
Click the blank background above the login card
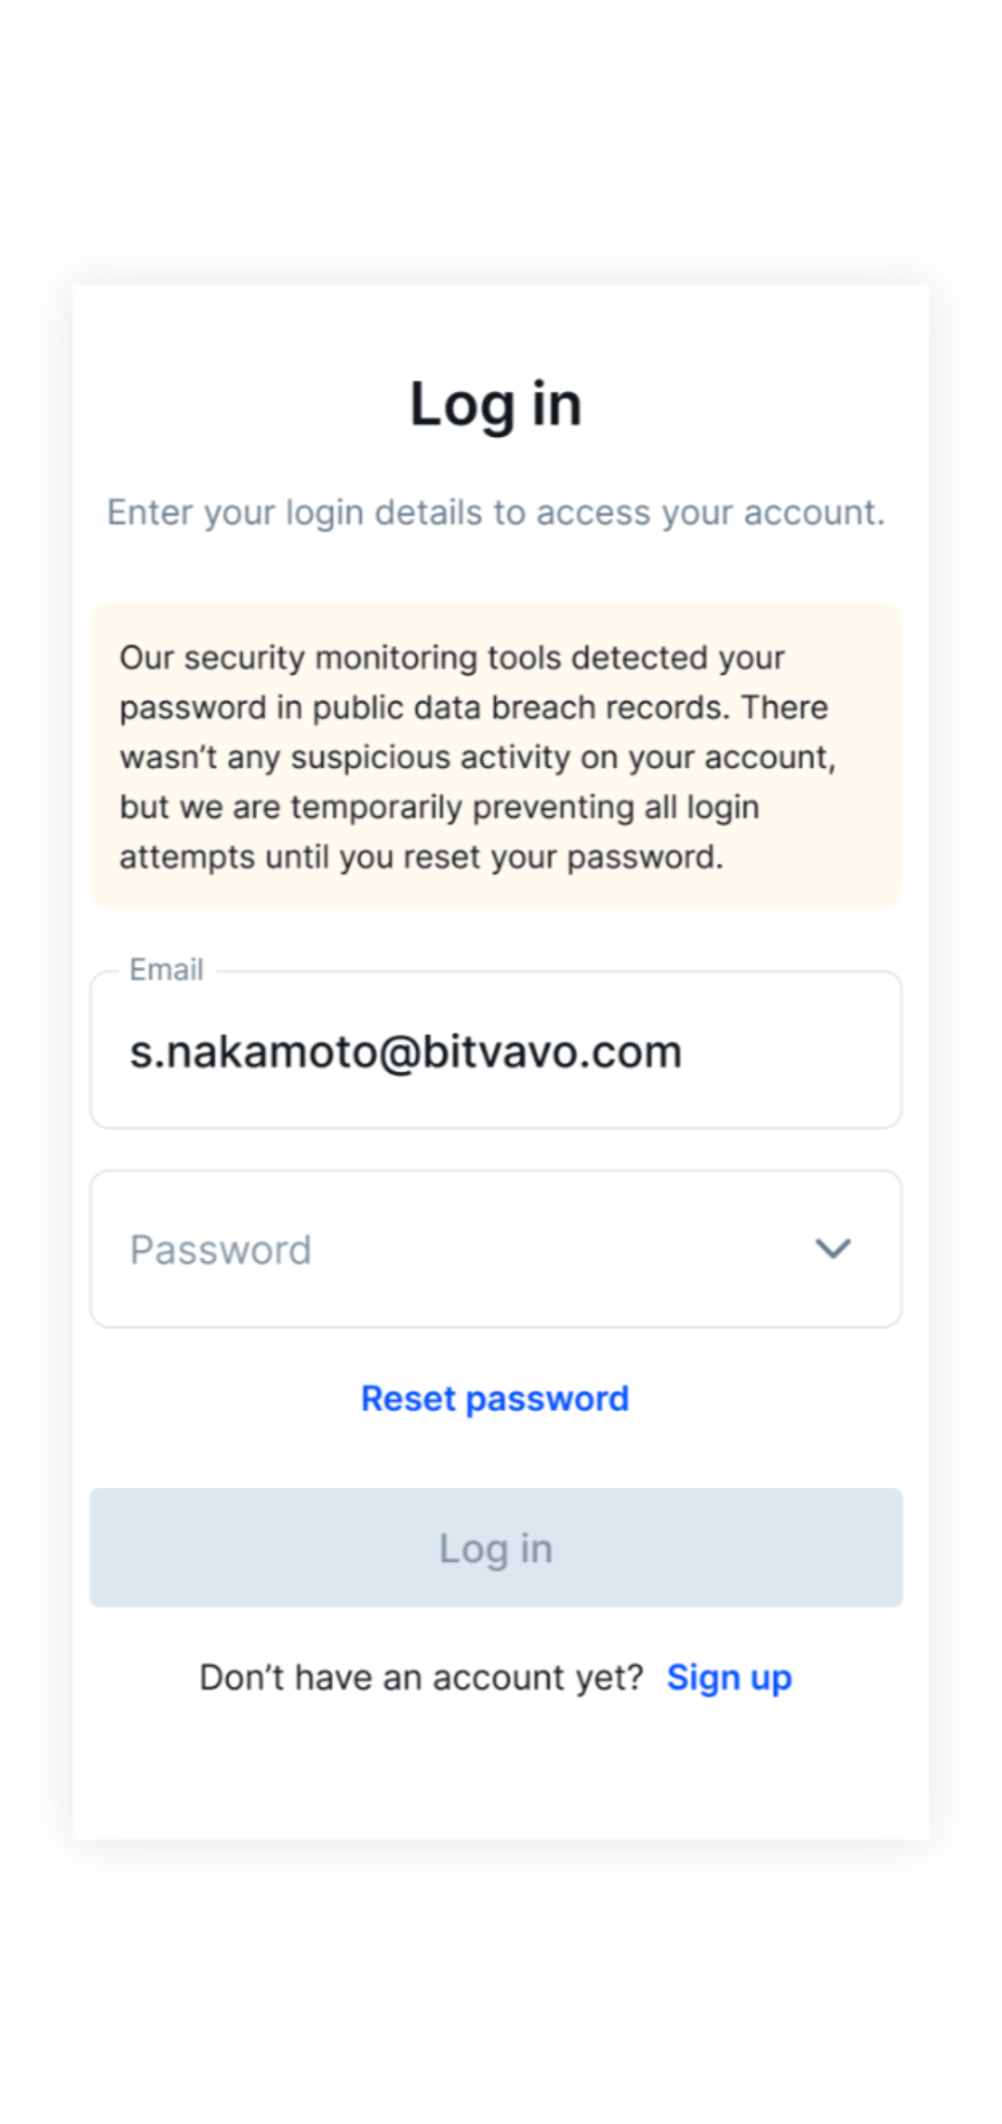[x=501, y=140]
